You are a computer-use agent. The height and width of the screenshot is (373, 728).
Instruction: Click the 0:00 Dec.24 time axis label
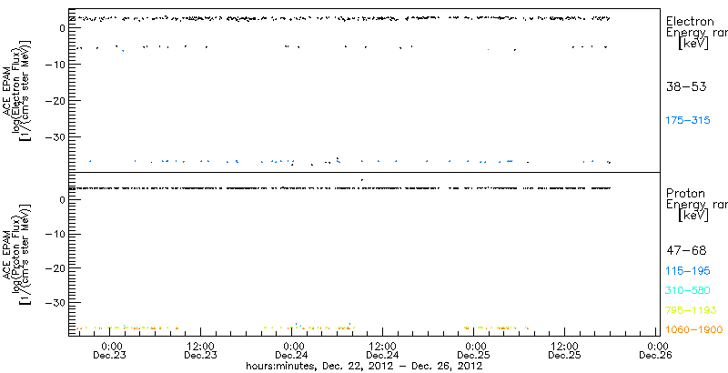point(291,352)
